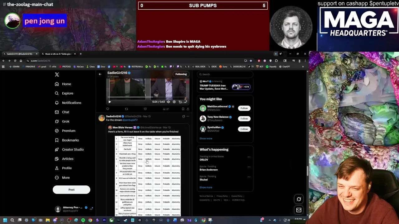
Task: Open options for Skubal trend
Action: point(249,177)
